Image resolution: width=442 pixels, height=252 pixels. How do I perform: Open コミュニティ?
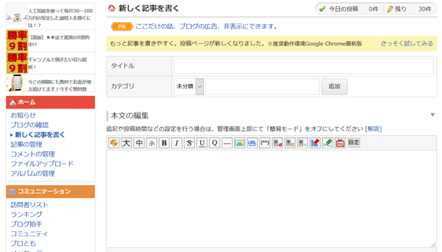(x=29, y=233)
